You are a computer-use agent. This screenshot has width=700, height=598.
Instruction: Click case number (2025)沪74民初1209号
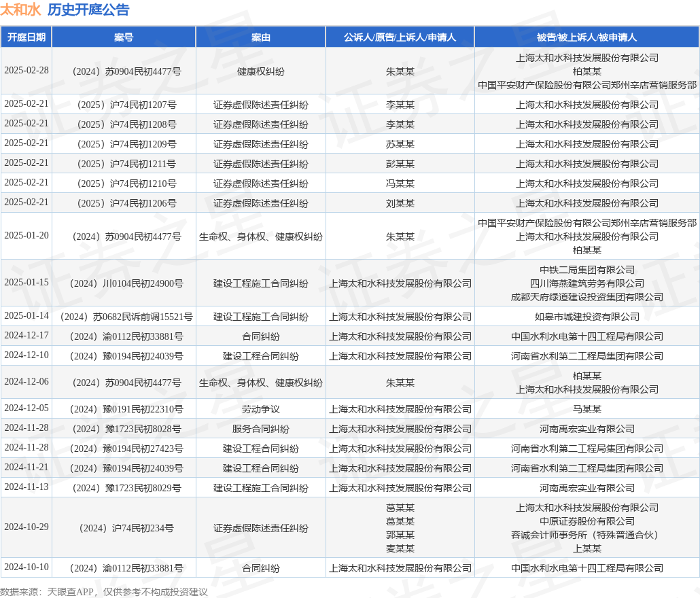127,144
